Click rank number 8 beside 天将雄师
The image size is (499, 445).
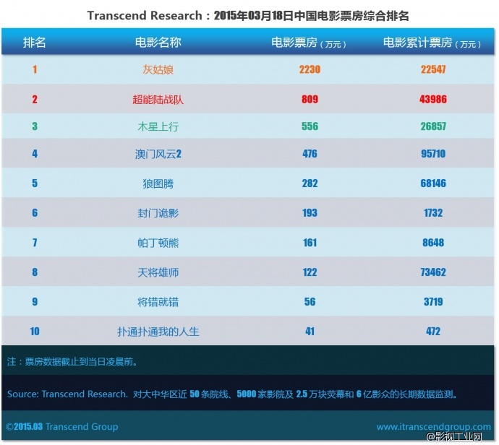35,272
